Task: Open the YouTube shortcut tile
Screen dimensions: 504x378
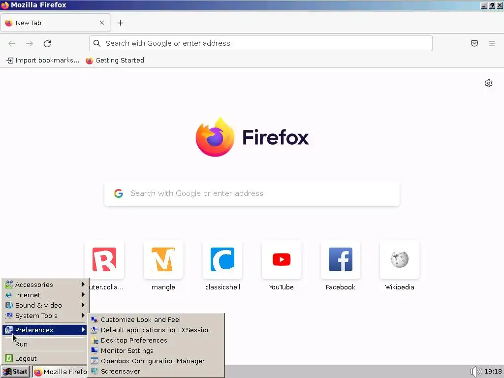Action: point(281,260)
